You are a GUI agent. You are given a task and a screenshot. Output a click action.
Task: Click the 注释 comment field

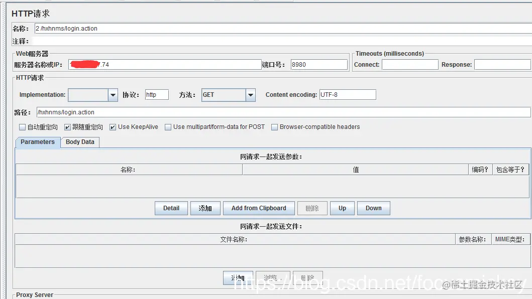click(x=282, y=41)
